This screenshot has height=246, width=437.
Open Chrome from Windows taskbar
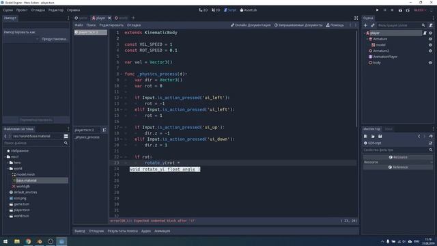[28, 241]
